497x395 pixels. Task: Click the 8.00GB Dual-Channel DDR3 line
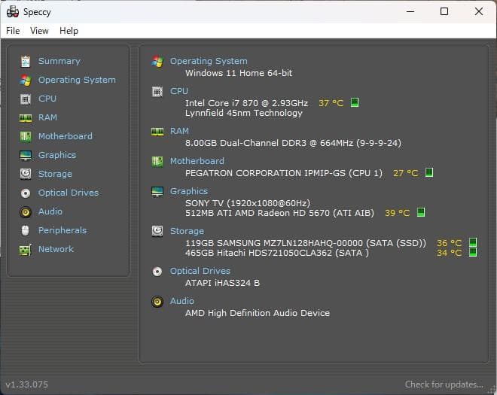[293, 143]
